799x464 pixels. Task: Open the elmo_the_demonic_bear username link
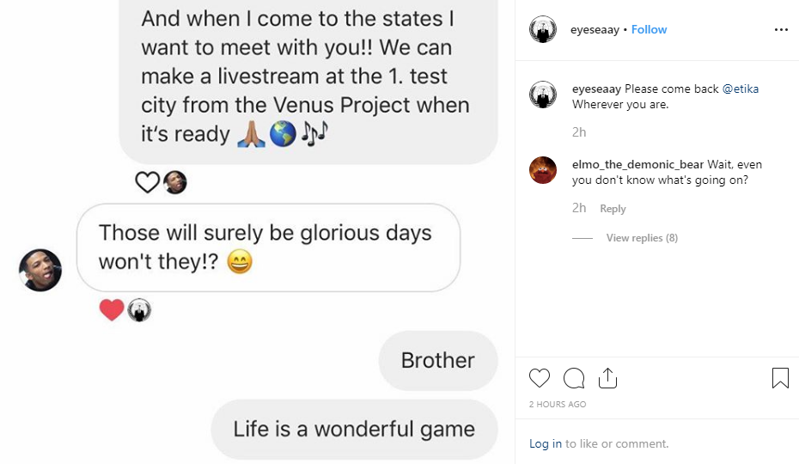[x=637, y=164]
